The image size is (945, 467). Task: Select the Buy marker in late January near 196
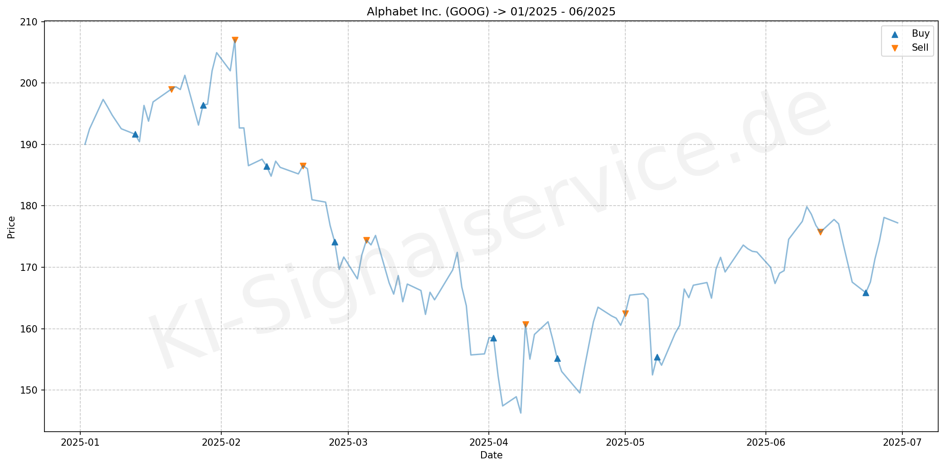(203, 105)
